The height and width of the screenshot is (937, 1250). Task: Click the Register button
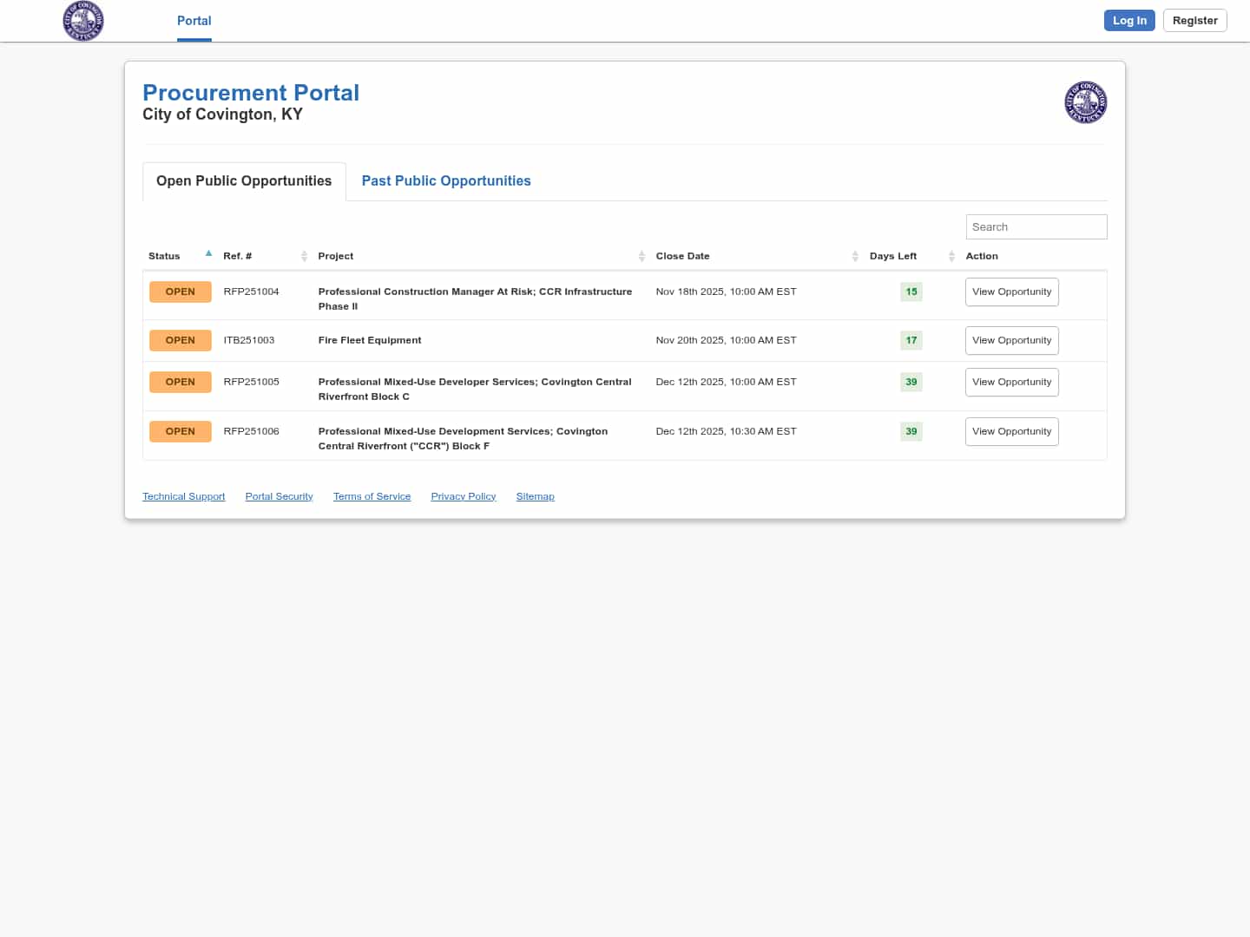click(x=1194, y=21)
